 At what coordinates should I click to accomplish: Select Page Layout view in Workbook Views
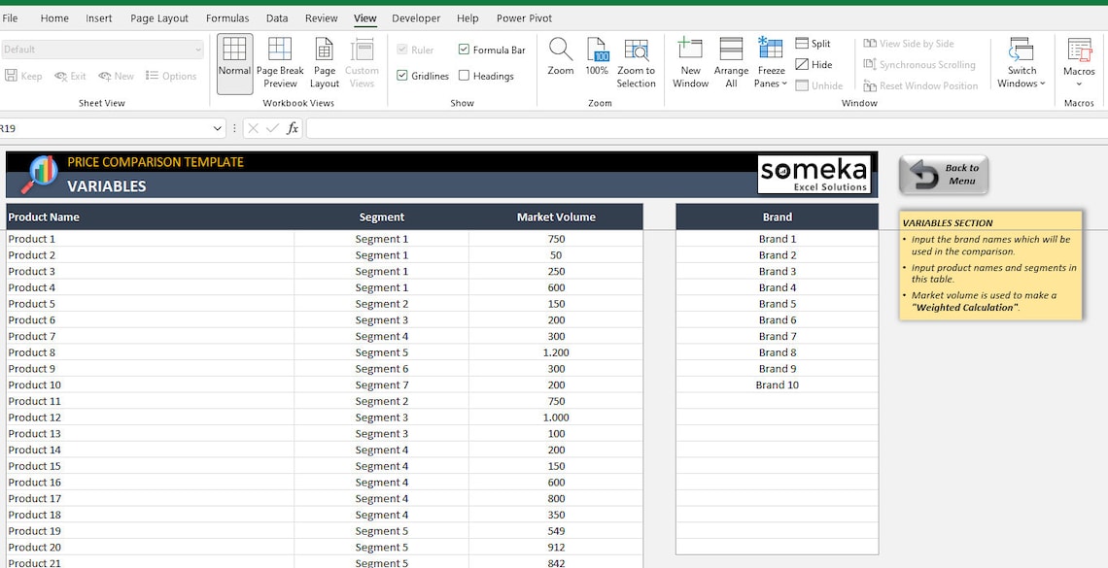[x=323, y=63]
